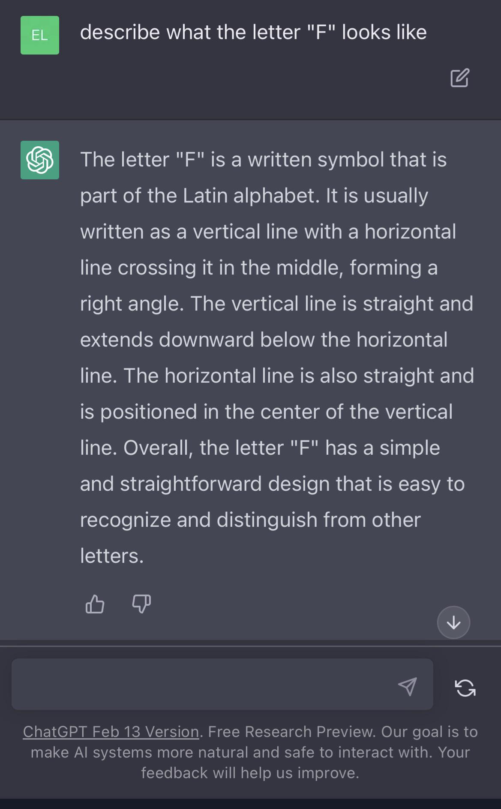The height and width of the screenshot is (809, 501).
Task: Open the ChatGPT Feb 13 Version link
Action: (x=111, y=732)
